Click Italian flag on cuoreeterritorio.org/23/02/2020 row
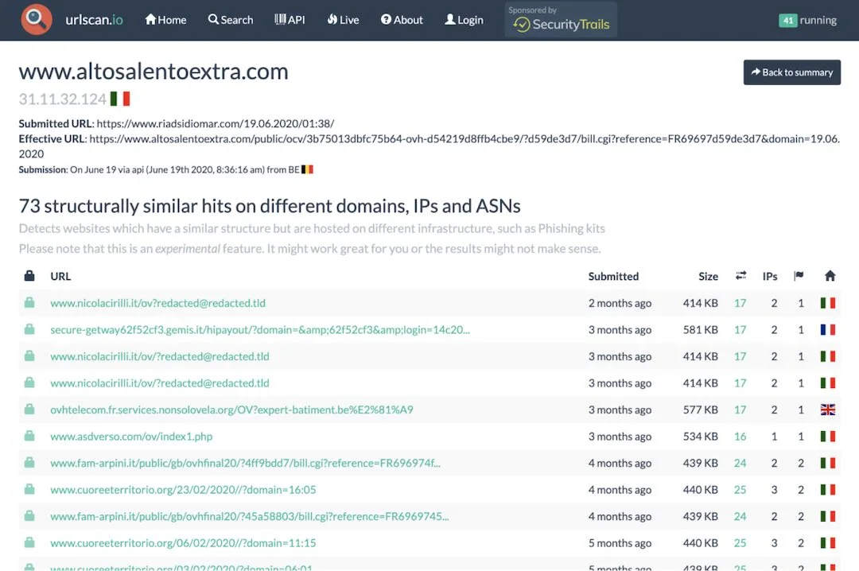 coord(828,490)
